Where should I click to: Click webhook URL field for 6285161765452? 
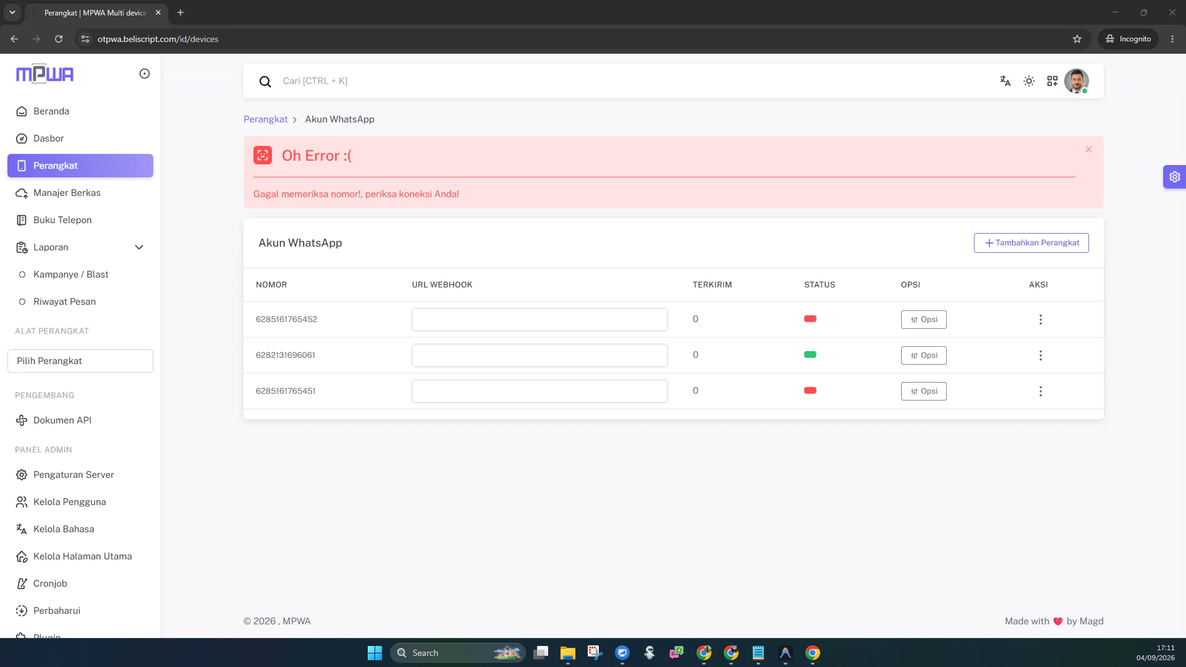[x=540, y=320]
